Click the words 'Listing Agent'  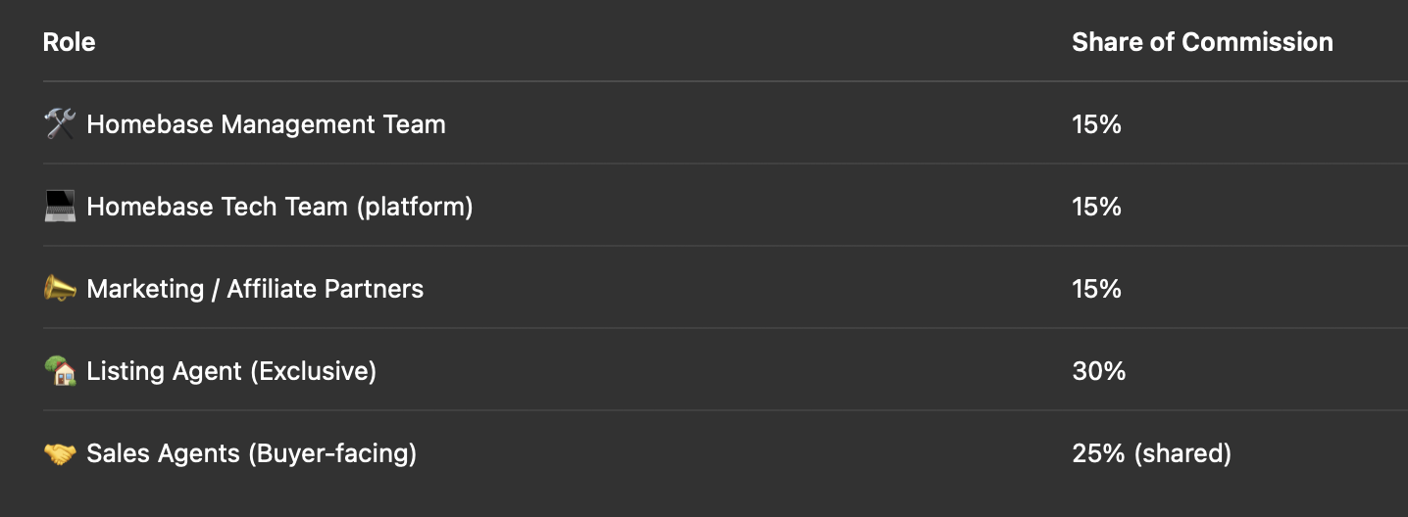pos(164,371)
